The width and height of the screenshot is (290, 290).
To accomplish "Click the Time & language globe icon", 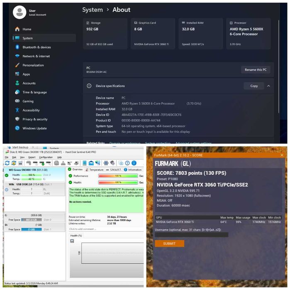I will (17, 92).
